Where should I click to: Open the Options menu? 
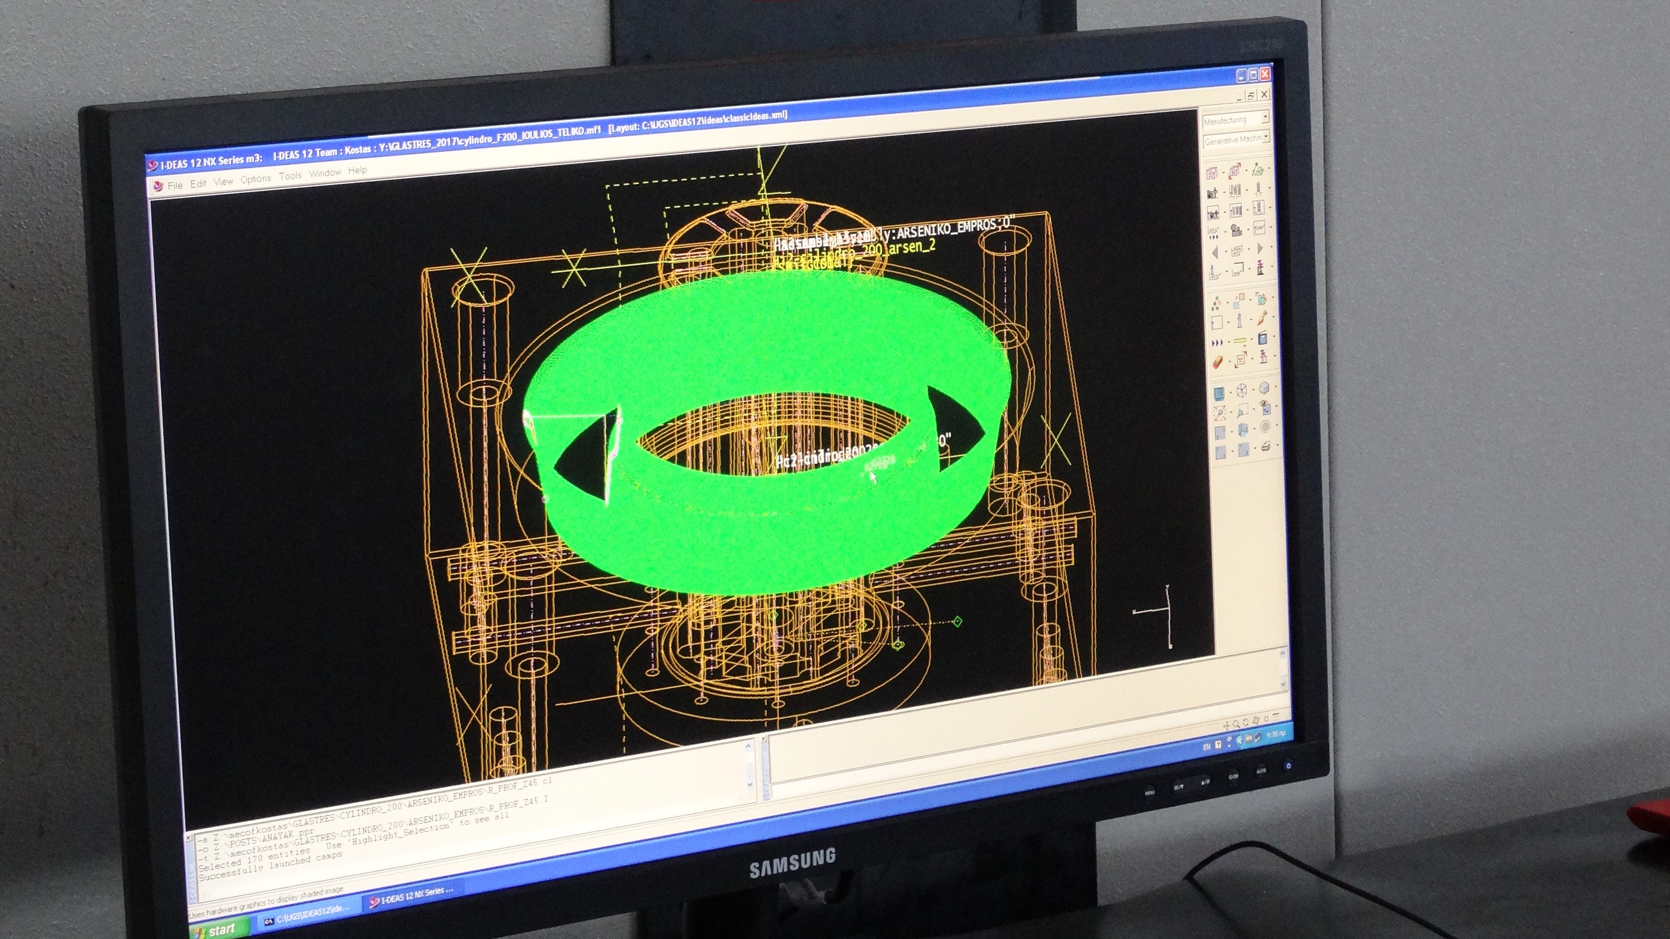(x=255, y=179)
